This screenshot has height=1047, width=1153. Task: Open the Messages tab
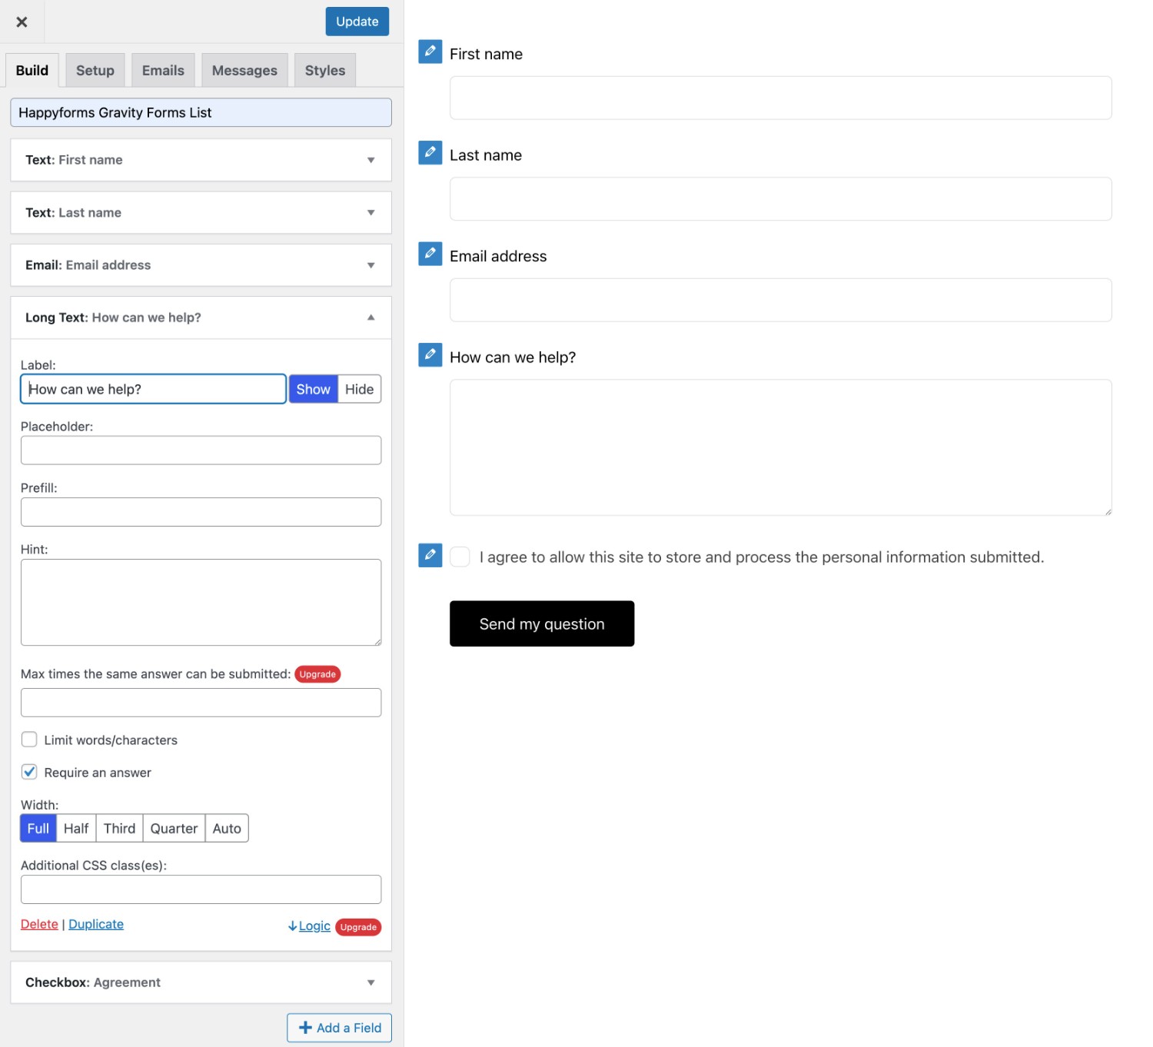click(244, 70)
